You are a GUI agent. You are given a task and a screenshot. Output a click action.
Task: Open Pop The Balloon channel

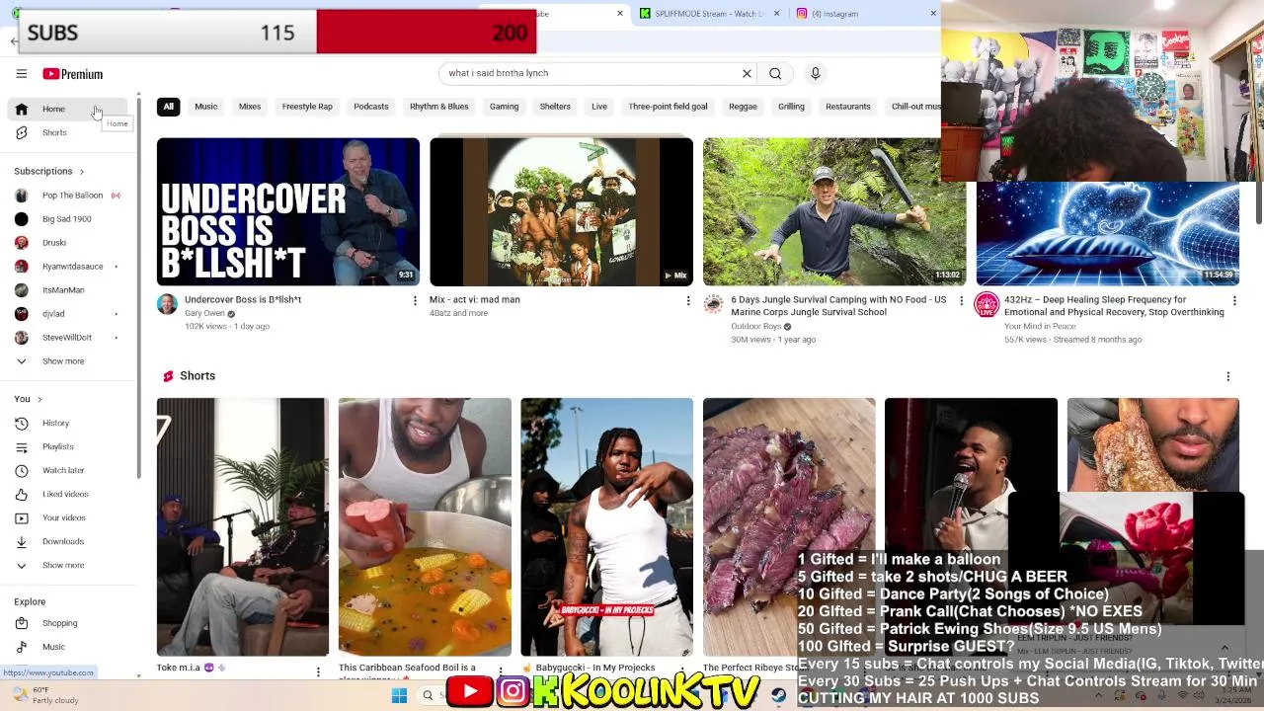[67, 196]
